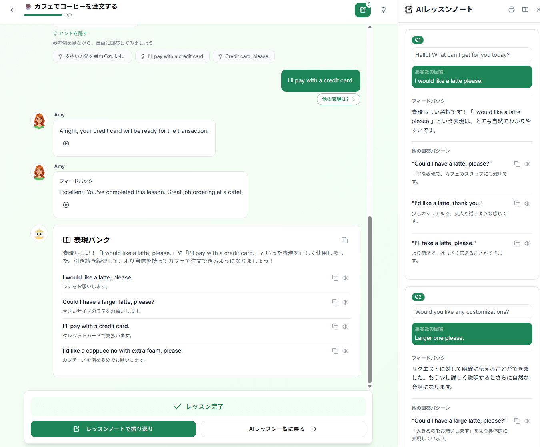This screenshot has height=447, width=540.
Task: Play audio for cappuccino with extra foam phrase
Action: click(346, 351)
